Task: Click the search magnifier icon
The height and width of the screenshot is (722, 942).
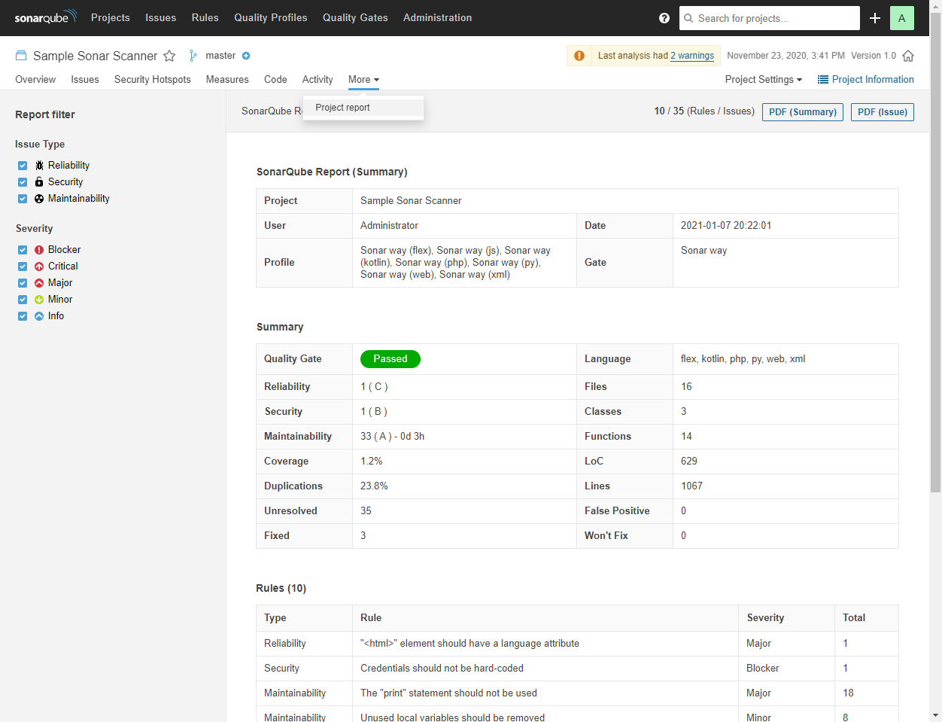Action: 689,18
